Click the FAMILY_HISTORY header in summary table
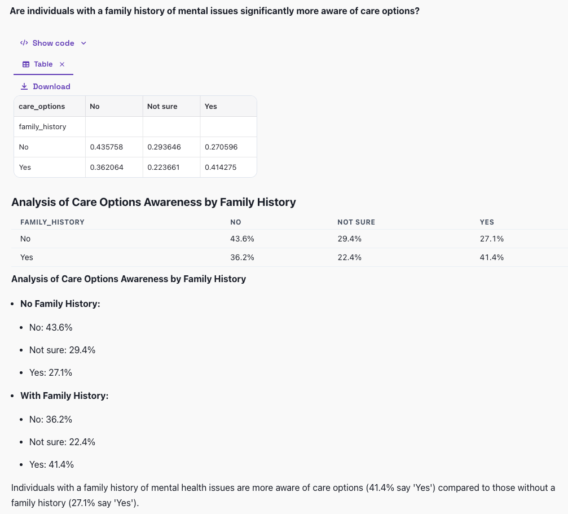Screen dimensions: 568x514 coord(52,222)
